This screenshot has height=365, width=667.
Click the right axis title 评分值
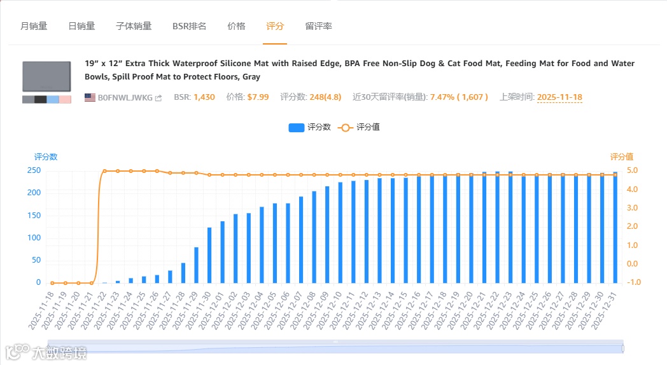(x=621, y=157)
